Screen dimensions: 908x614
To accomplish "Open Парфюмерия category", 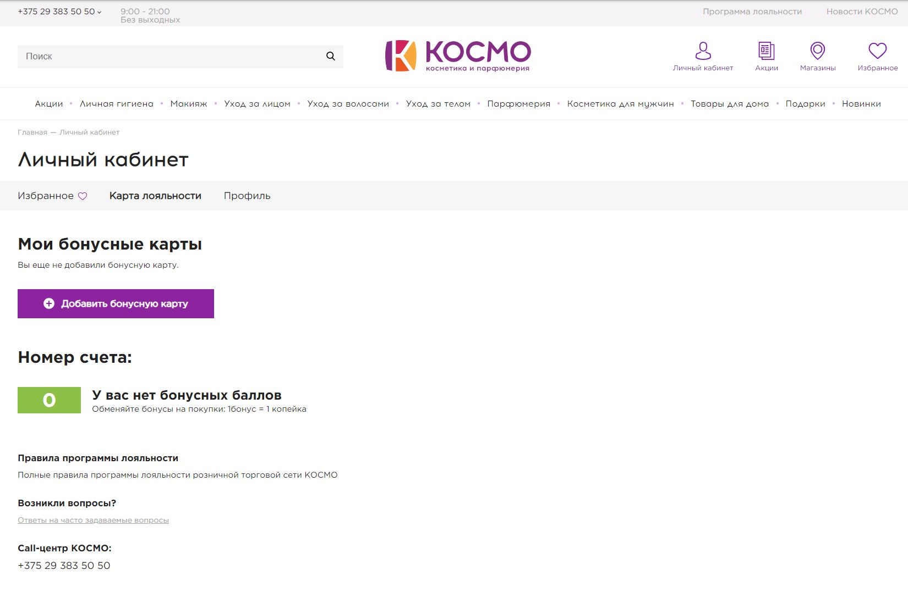I will pyautogui.click(x=518, y=103).
